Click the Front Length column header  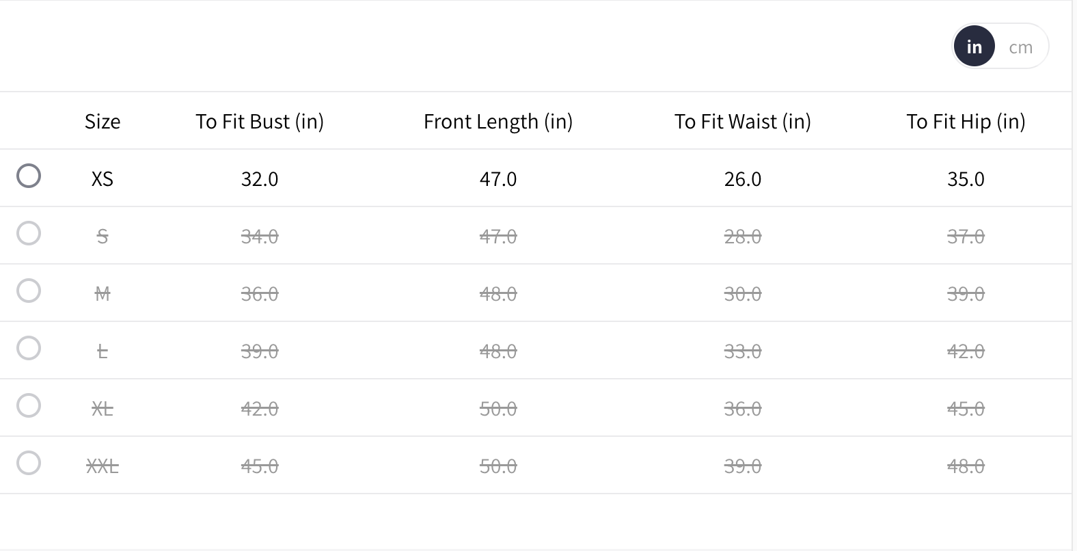498,122
